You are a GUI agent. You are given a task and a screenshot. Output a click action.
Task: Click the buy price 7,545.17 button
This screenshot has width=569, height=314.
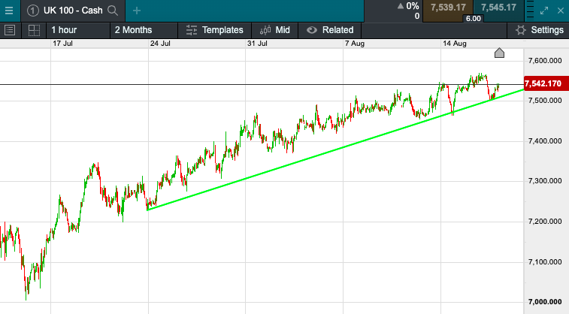(497, 8)
